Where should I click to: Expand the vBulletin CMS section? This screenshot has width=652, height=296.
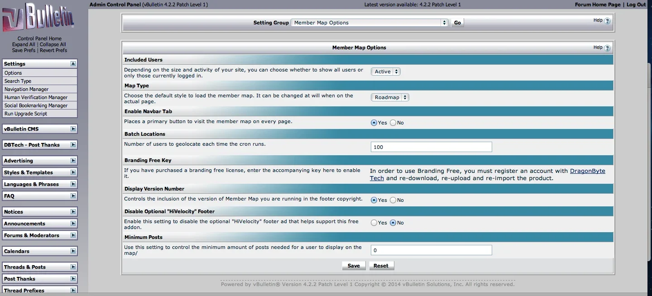(73, 129)
